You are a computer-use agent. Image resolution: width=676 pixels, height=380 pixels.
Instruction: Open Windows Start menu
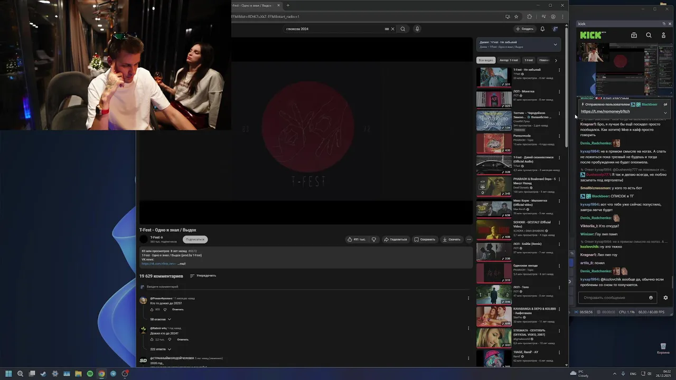tap(8, 374)
